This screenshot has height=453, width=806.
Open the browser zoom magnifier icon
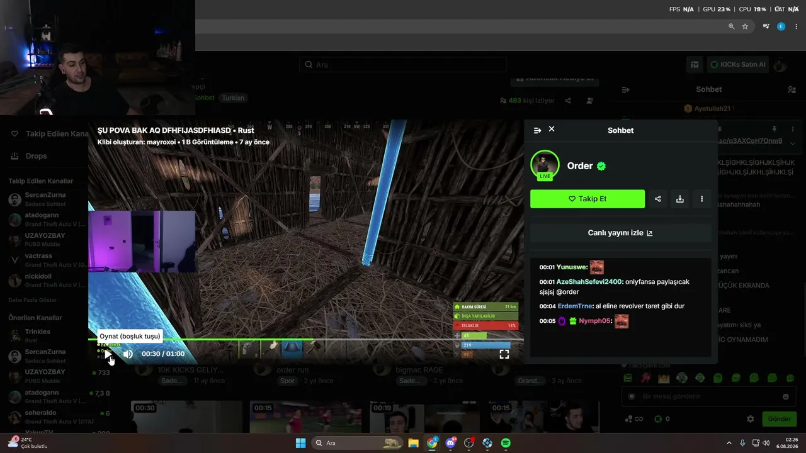(x=731, y=26)
